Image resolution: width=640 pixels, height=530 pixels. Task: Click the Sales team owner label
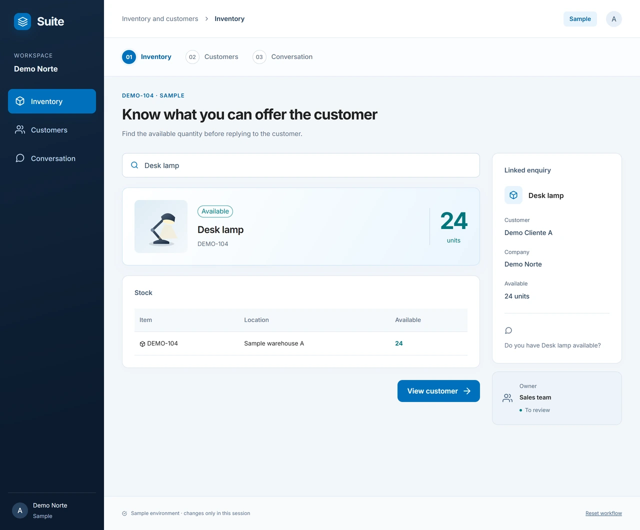coord(535,397)
